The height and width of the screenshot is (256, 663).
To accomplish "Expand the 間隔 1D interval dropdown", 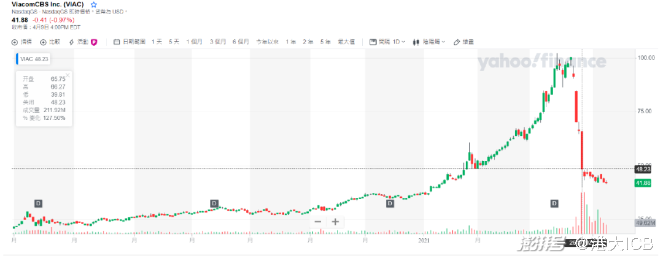I will (x=387, y=42).
